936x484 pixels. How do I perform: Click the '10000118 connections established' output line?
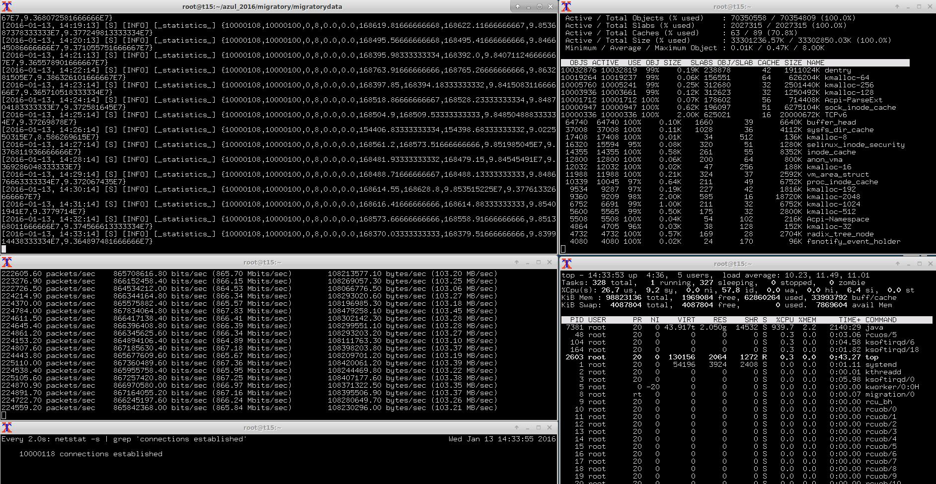tap(91, 454)
